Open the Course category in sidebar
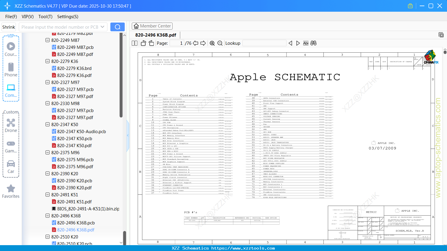The width and height of the screenshot is (447, 251). pos(11,49)
